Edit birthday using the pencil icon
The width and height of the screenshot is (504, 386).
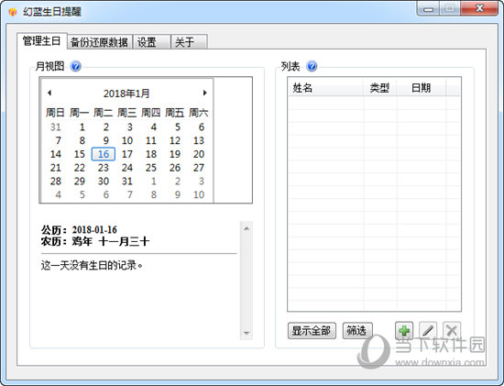tap(428, 330)
